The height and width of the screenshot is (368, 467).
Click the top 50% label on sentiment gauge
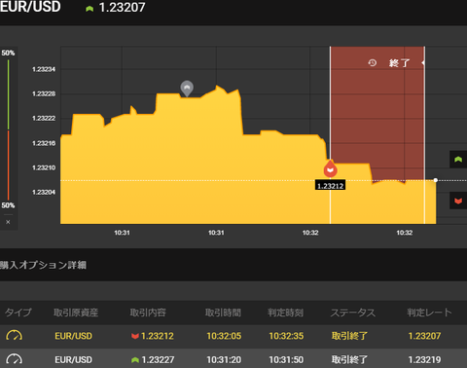8,53
